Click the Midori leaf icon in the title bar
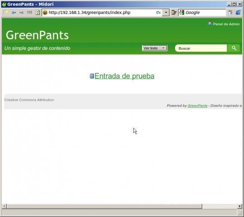This screenshot has width=244, height=217. coord(4,4)
